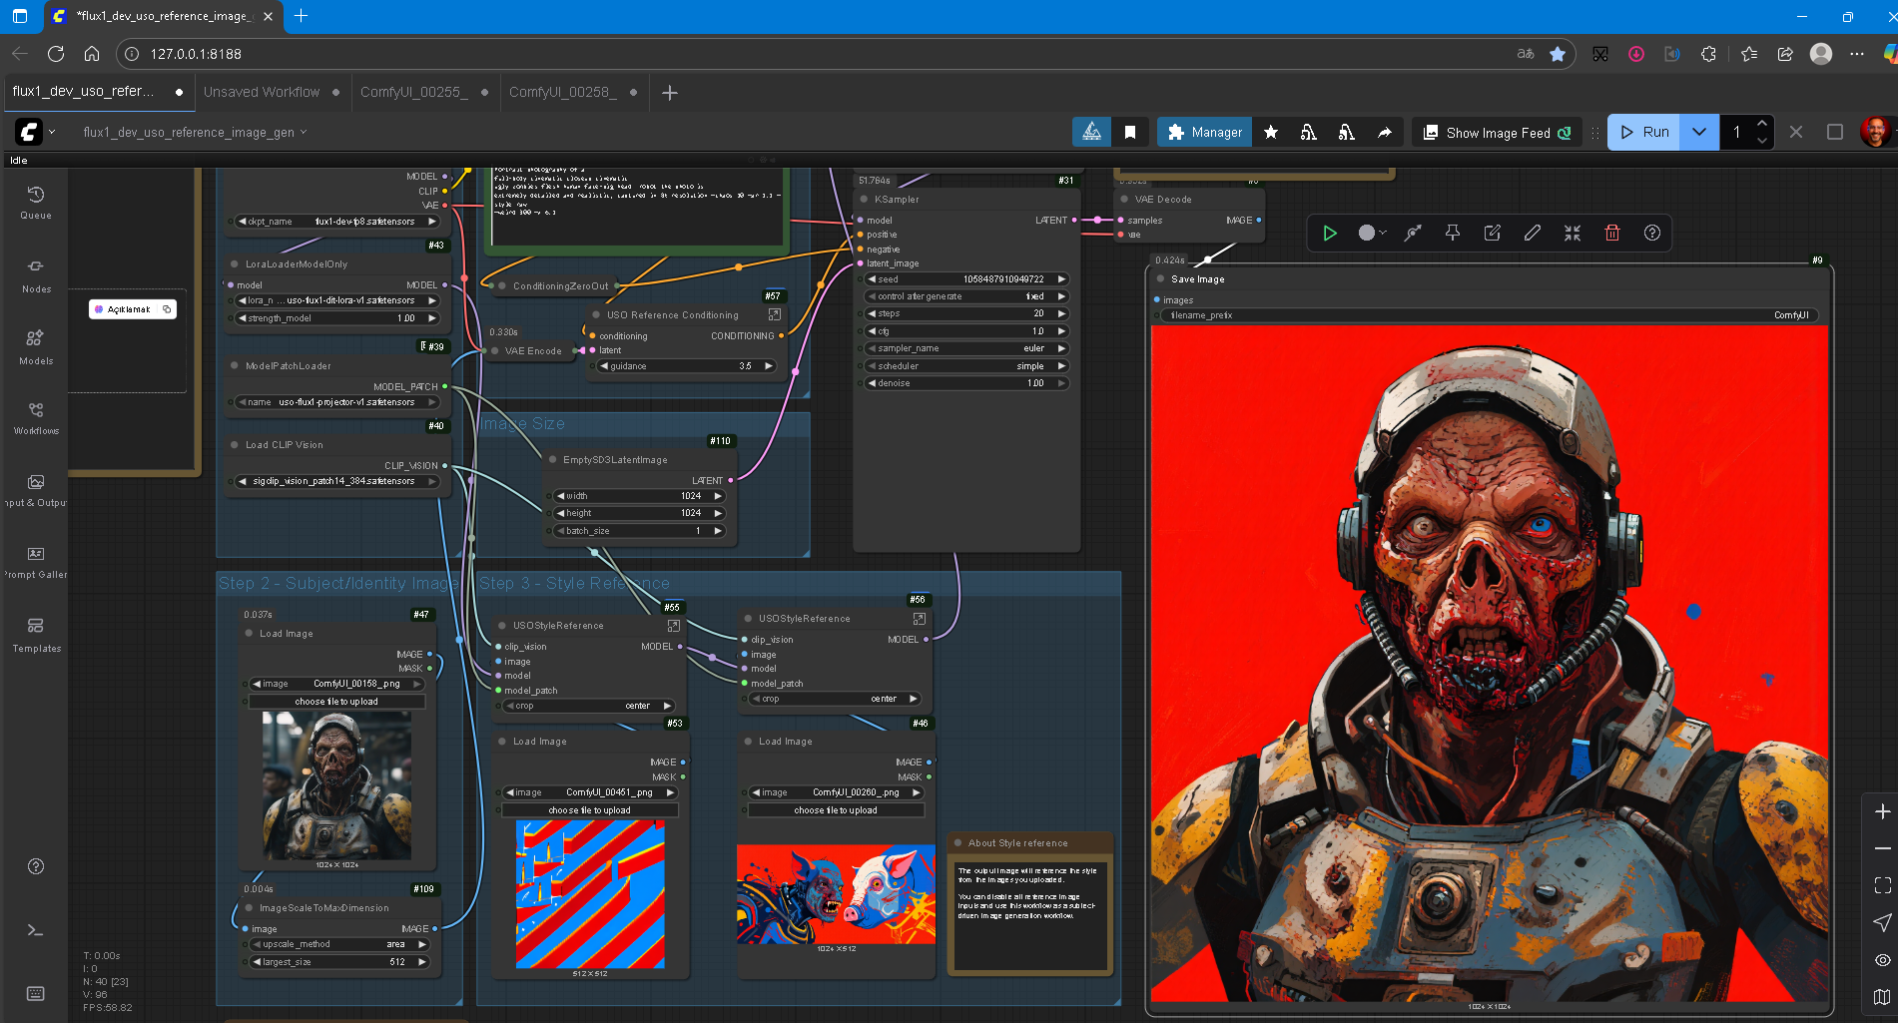The height and width of the screenshot is (1023, 1898).
Task: Expand the workflow name dropdown in breadcrumb
Action: pos(304,132)
